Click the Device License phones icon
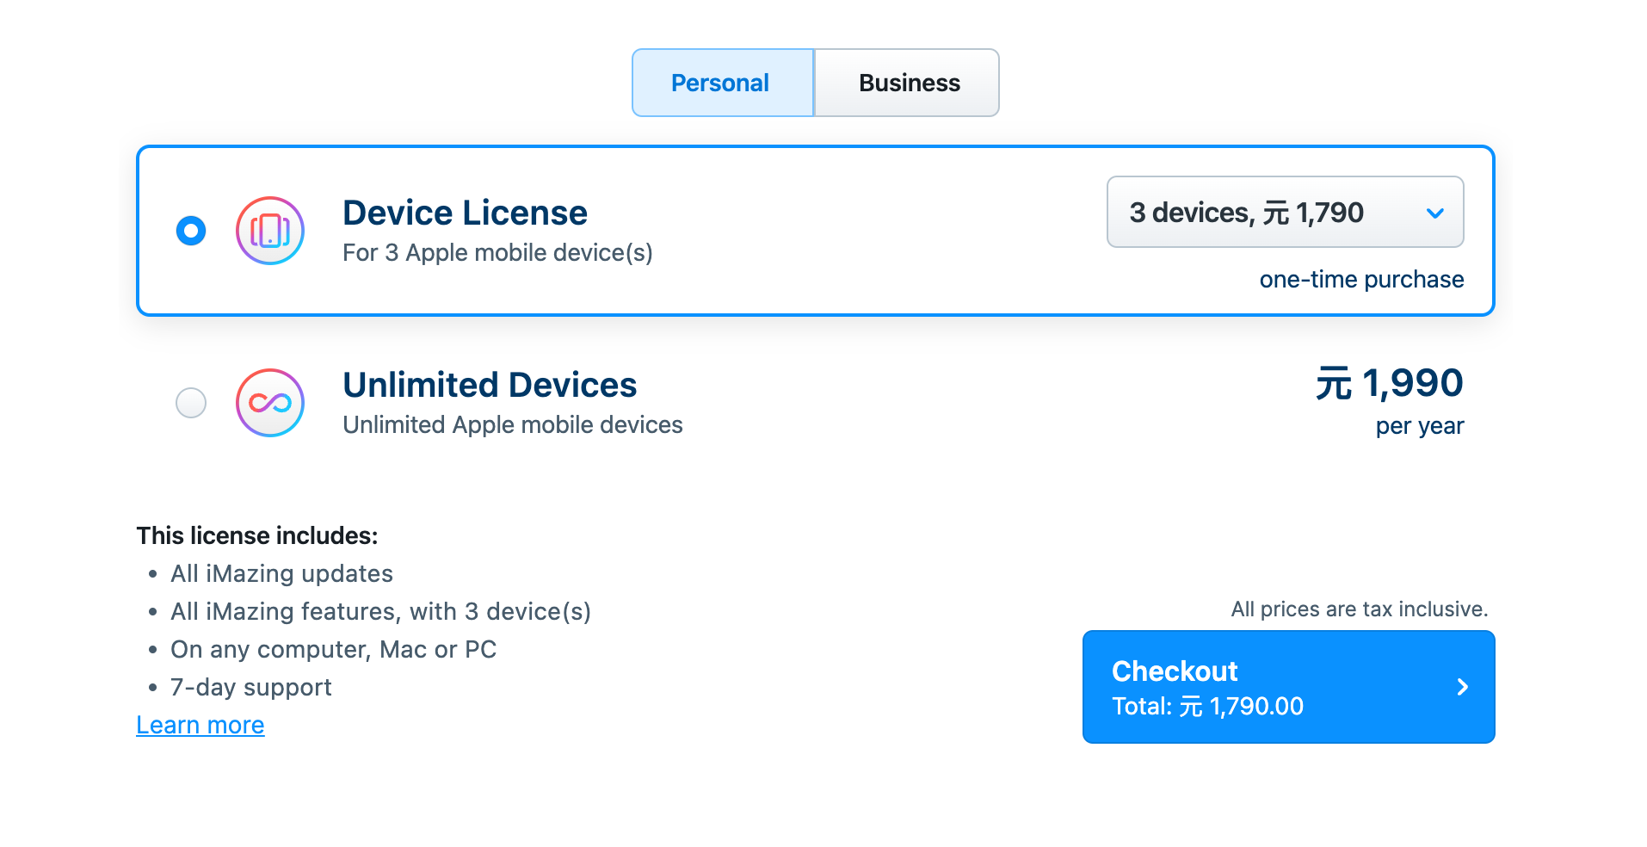 coord(270,231)
